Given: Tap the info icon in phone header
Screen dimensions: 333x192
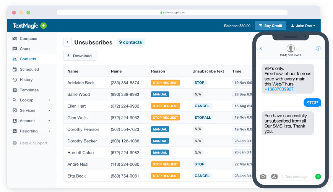Looking at the screenshot, I should point(318,48).
